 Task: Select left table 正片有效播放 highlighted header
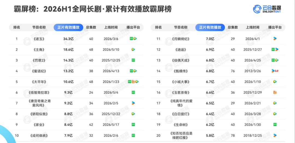pyautogui.click(x=69, y=28)
